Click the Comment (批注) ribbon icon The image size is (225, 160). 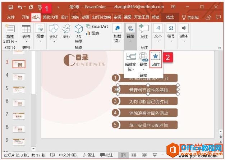click(144, 32)
